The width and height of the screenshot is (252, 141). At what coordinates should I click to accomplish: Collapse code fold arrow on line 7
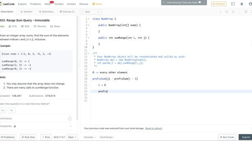(89, 38)
